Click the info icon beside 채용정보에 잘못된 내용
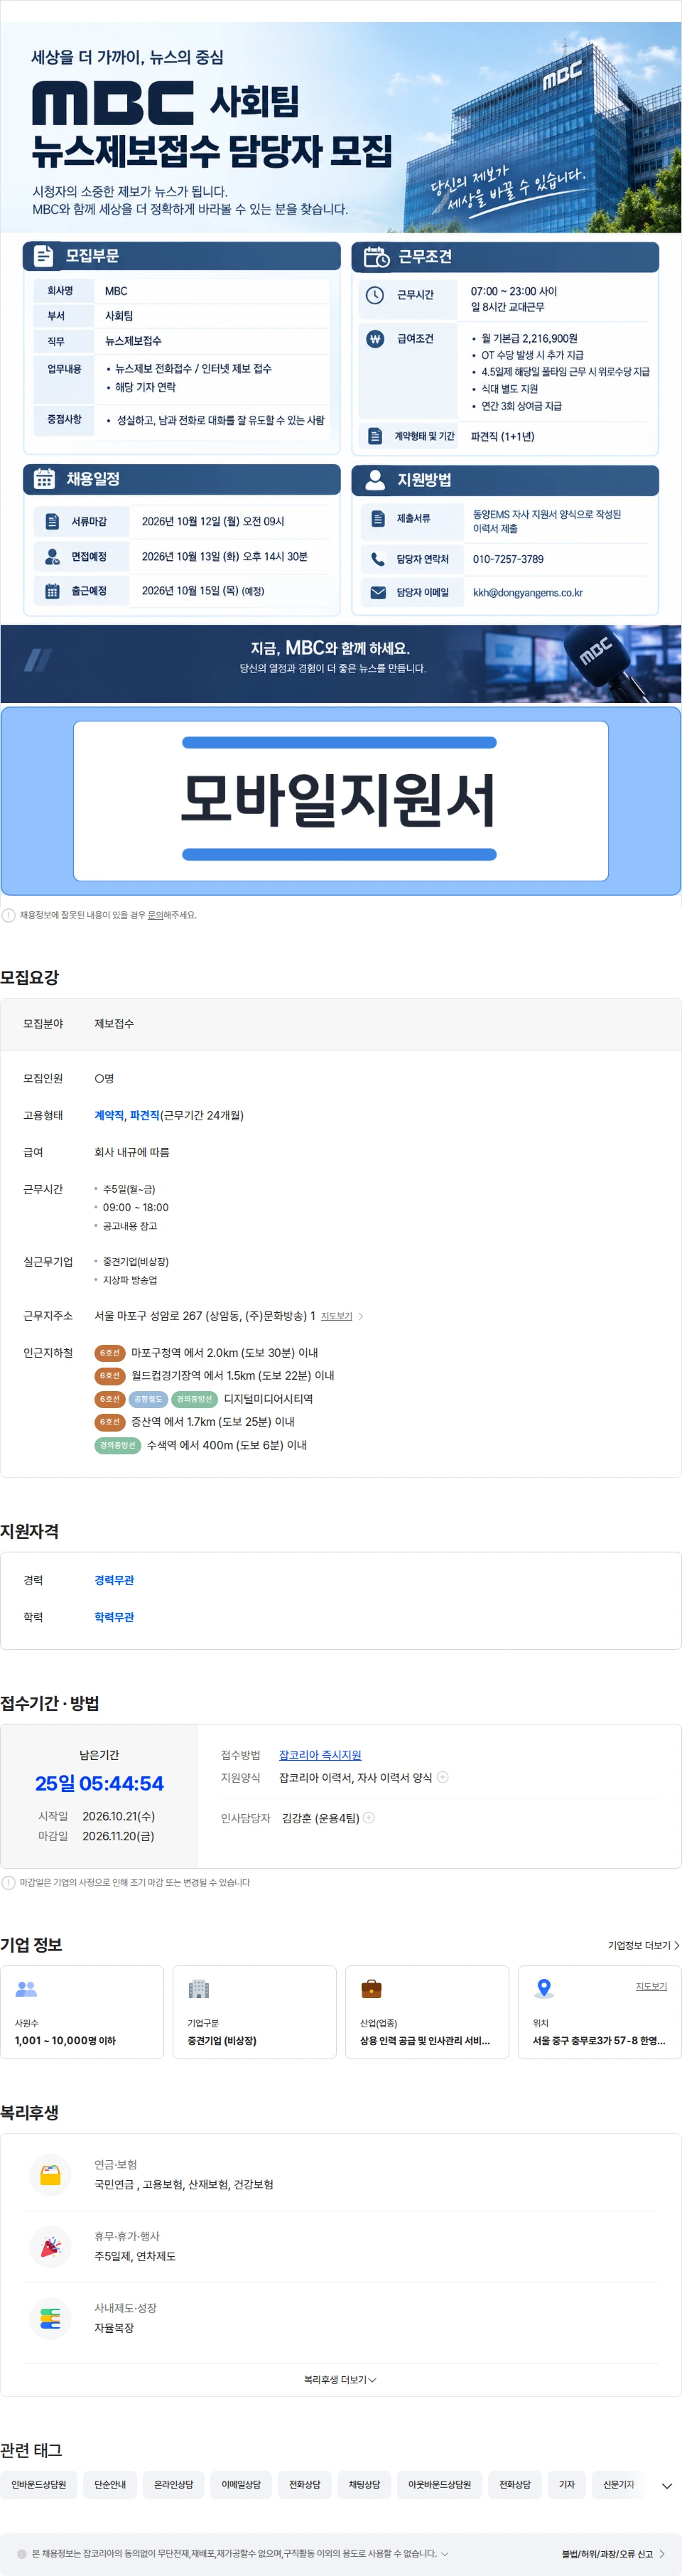The height and width of the screenshot is (2576, 682). click(9, 915)
